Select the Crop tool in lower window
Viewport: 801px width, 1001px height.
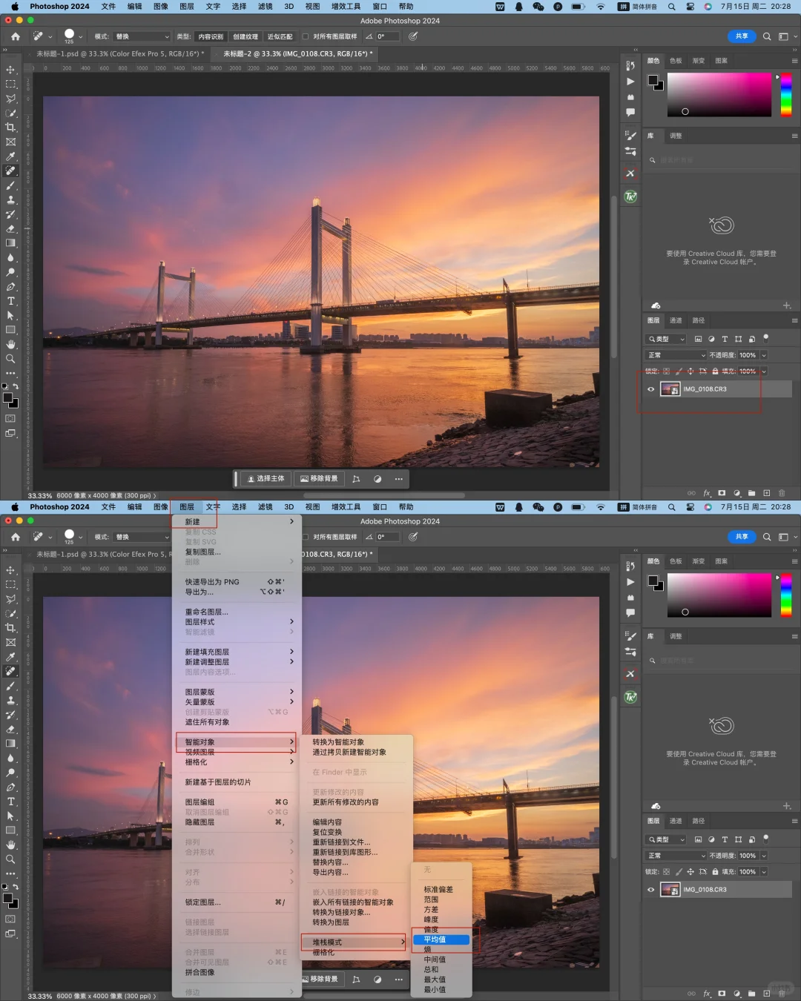[x=10, y=628]
